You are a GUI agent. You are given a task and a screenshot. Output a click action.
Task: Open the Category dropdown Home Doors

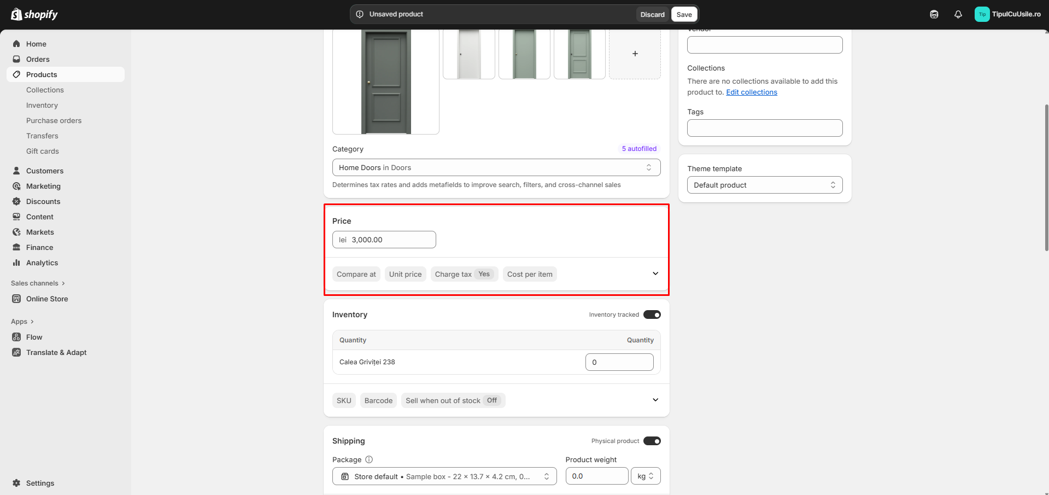pos(496,167)
